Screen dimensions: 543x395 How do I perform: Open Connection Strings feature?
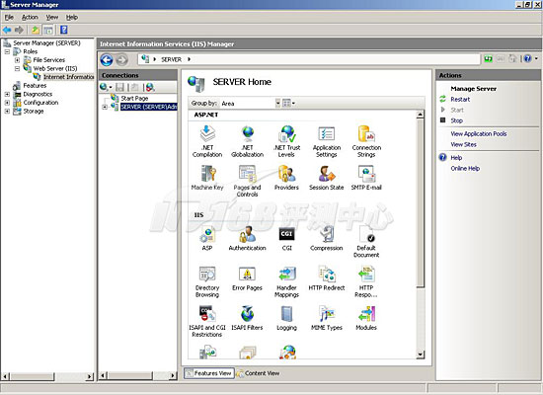click(366, 142)
